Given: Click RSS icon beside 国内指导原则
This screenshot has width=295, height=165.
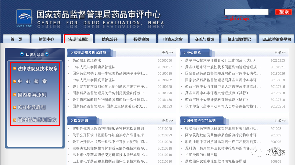Looking at the screenshot, I should pos(15,95).
